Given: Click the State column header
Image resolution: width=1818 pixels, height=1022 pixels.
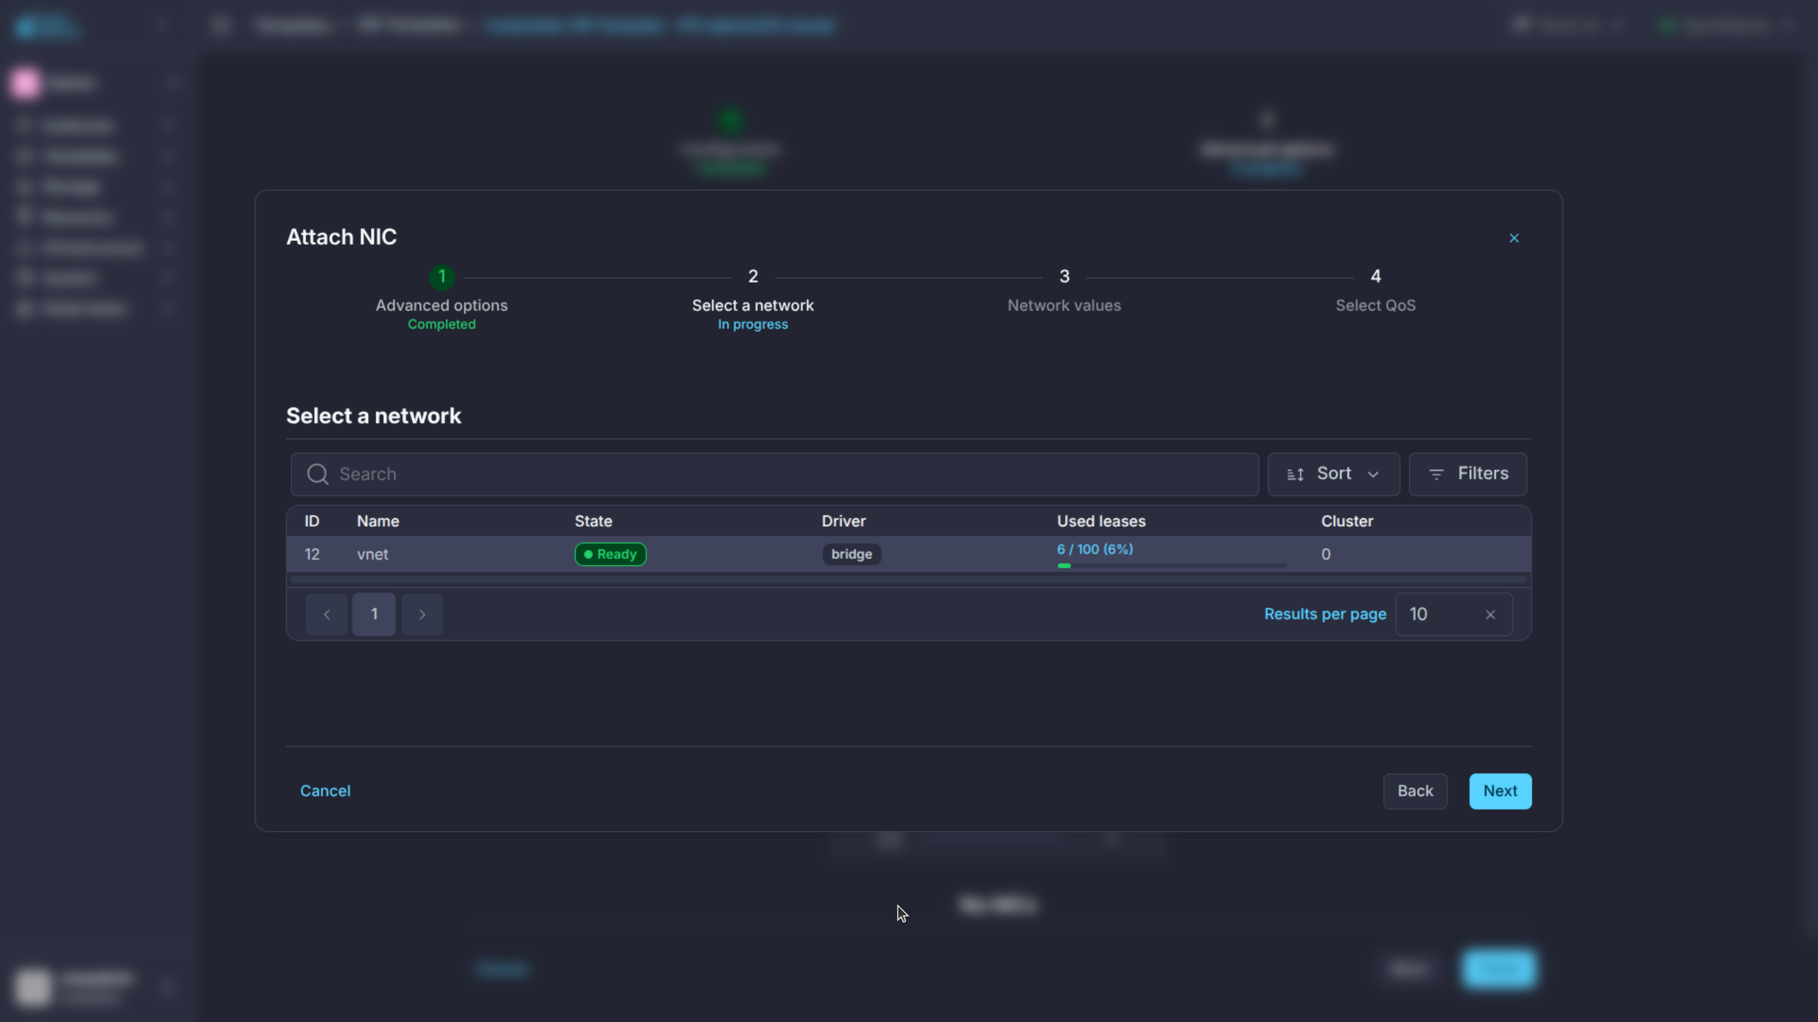Looking at the screenshot, I should pos(593,521).
